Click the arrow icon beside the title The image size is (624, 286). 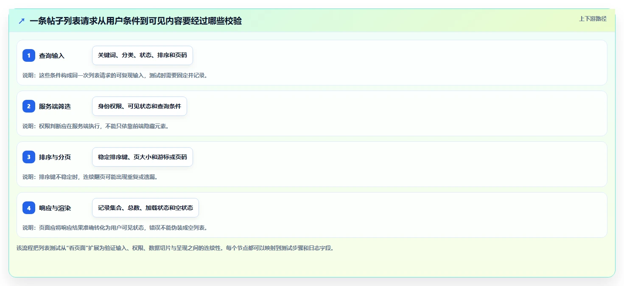tap(22, 21)
